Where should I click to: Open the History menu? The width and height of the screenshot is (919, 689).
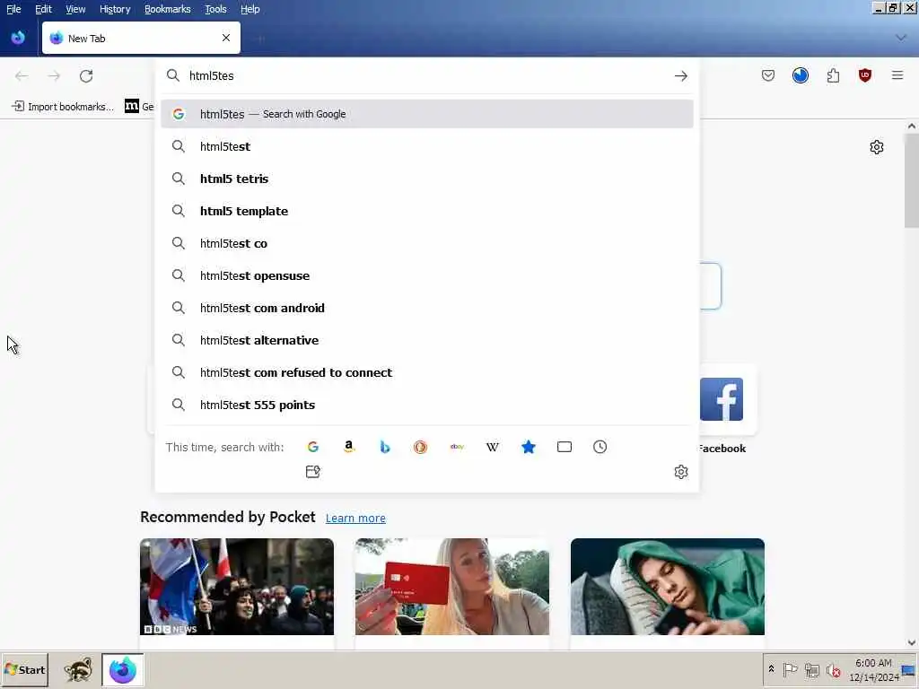click(x=115, y=9)
